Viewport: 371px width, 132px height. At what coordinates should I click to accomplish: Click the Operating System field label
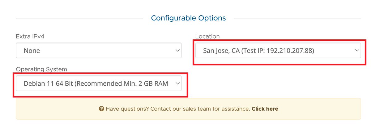(x=41, y=69)
